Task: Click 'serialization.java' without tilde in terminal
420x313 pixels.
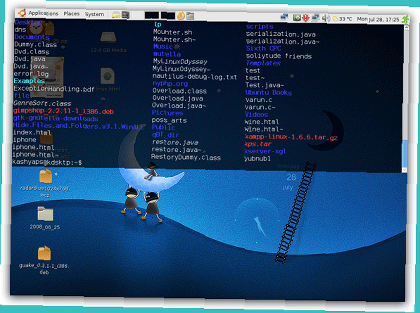Action: pyautogui.click(x=281, y=34)
